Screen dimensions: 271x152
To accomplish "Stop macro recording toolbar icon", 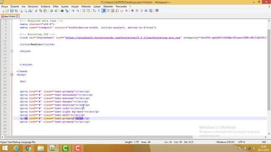I will pos(137,11).
